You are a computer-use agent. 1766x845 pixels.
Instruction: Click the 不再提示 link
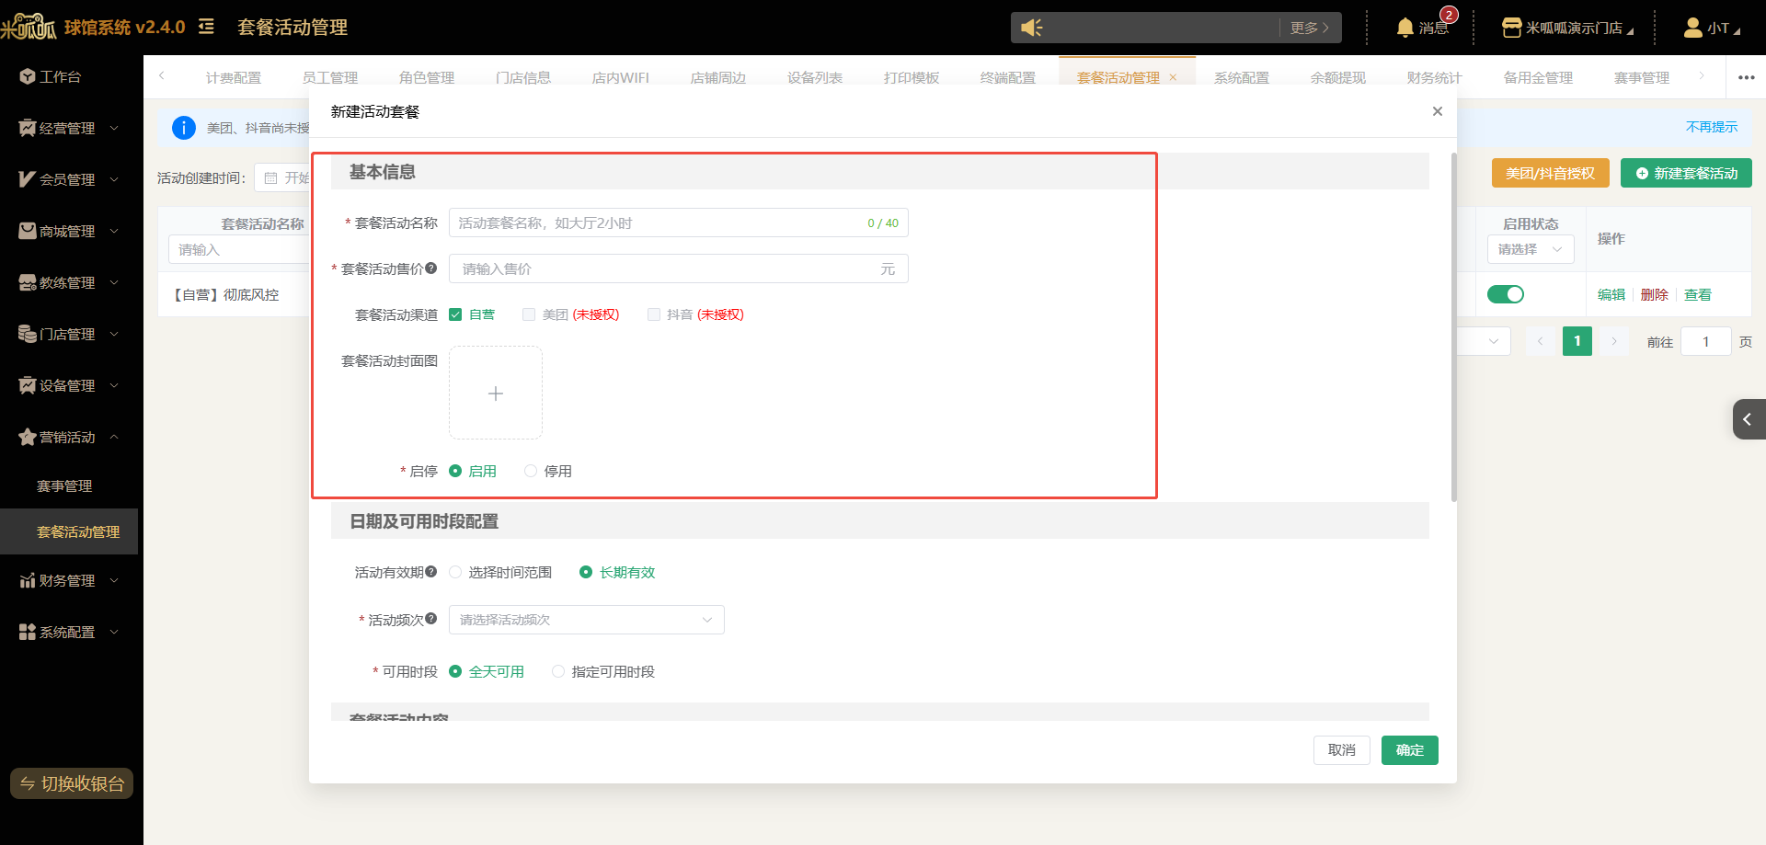point(1712,127)
